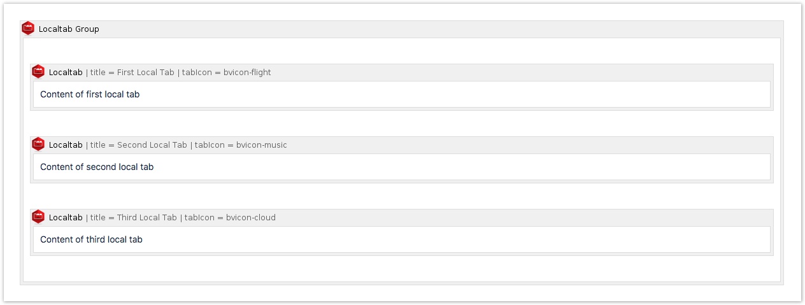Click the third Localtab macro's red icon
The height and width of the screenshot is (305, 805).
point(38,217)
